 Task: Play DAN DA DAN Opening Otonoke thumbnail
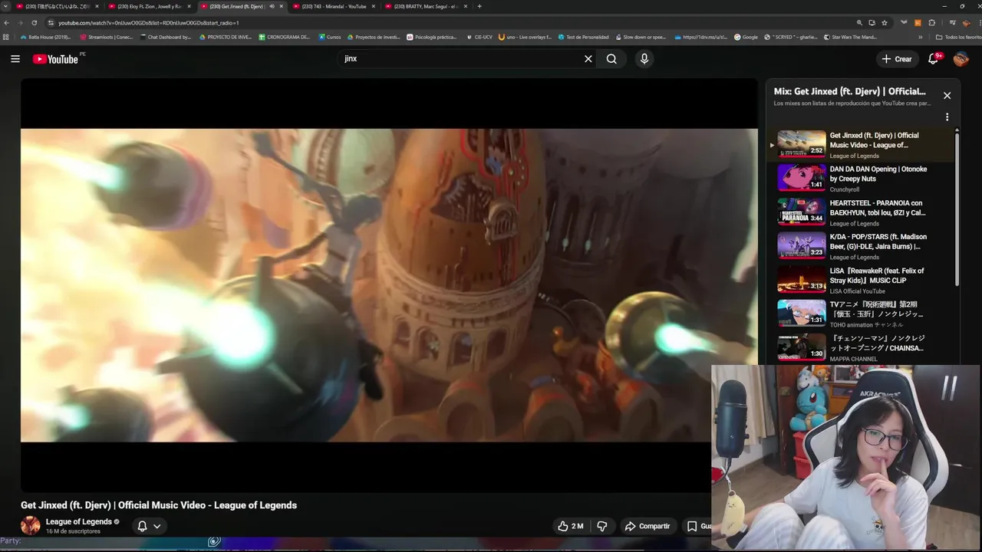802,177
